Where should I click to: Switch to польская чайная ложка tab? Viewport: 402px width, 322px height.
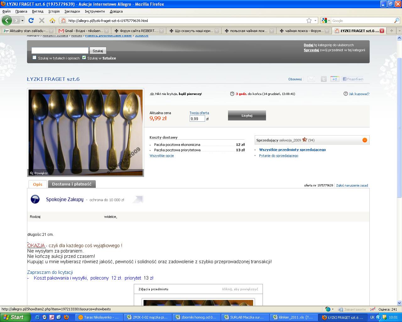tap(249, 31)
